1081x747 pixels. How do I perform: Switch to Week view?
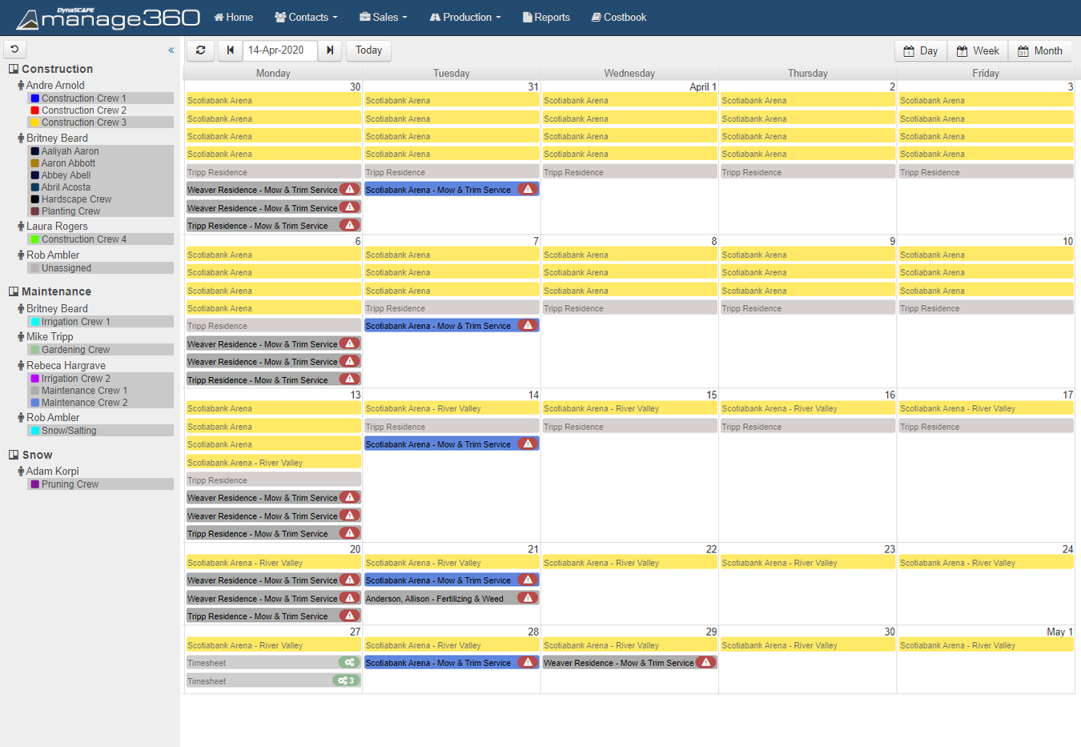(978, 51)
